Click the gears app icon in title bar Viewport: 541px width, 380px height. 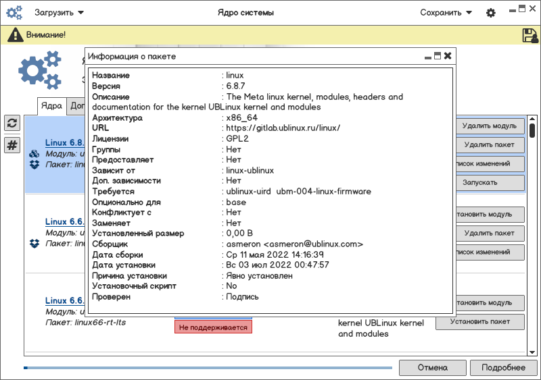pos(14,13)
